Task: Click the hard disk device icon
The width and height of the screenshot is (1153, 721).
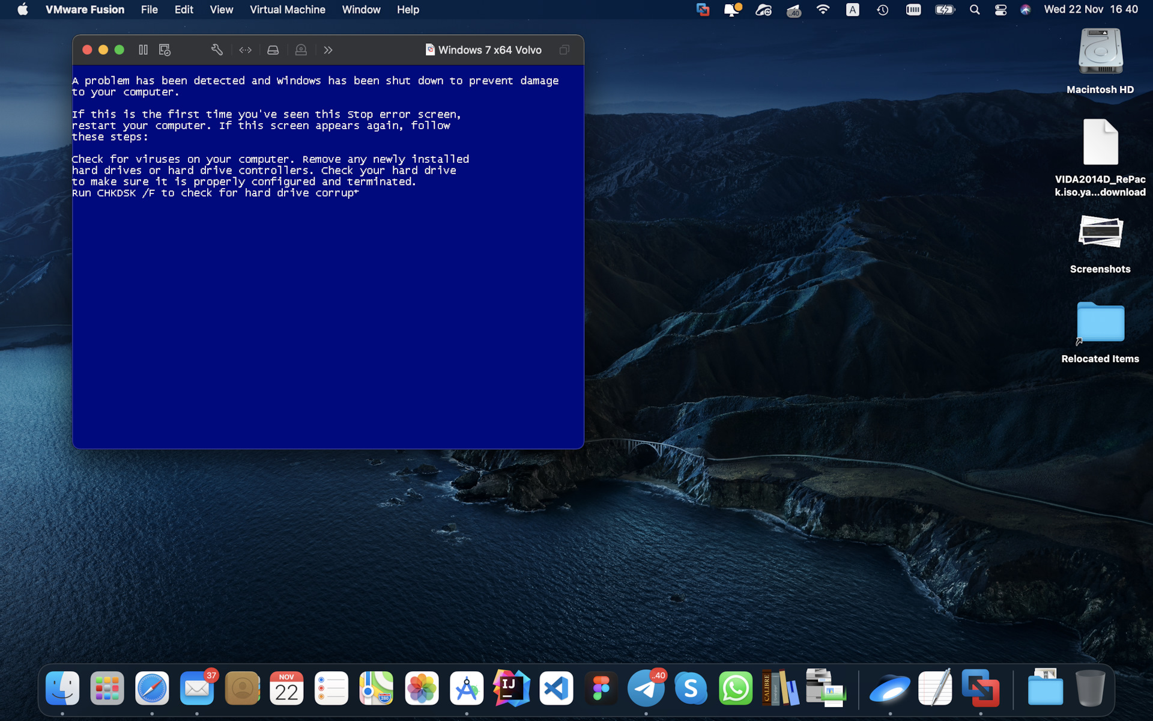Action: 273,50
